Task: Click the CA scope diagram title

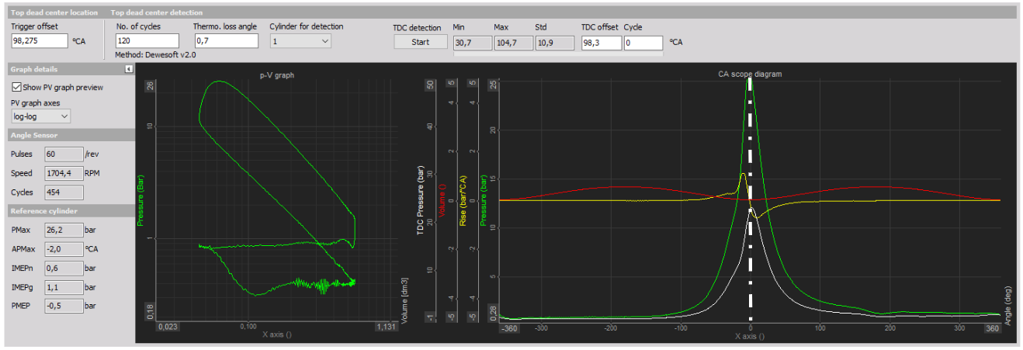Action: tap(749, 74)
